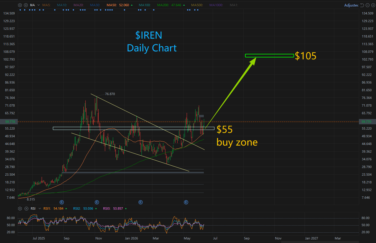
Task: Select the MA1000 legend label
Action: tap(217, 5)
